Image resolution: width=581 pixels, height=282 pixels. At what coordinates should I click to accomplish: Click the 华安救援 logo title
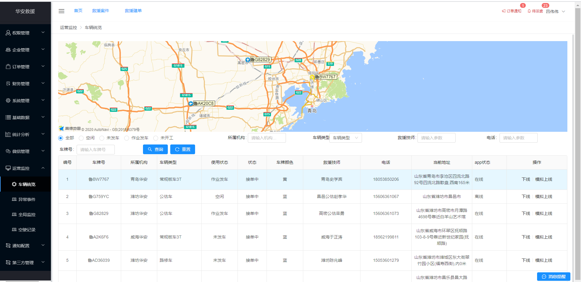tap(25, 11)
